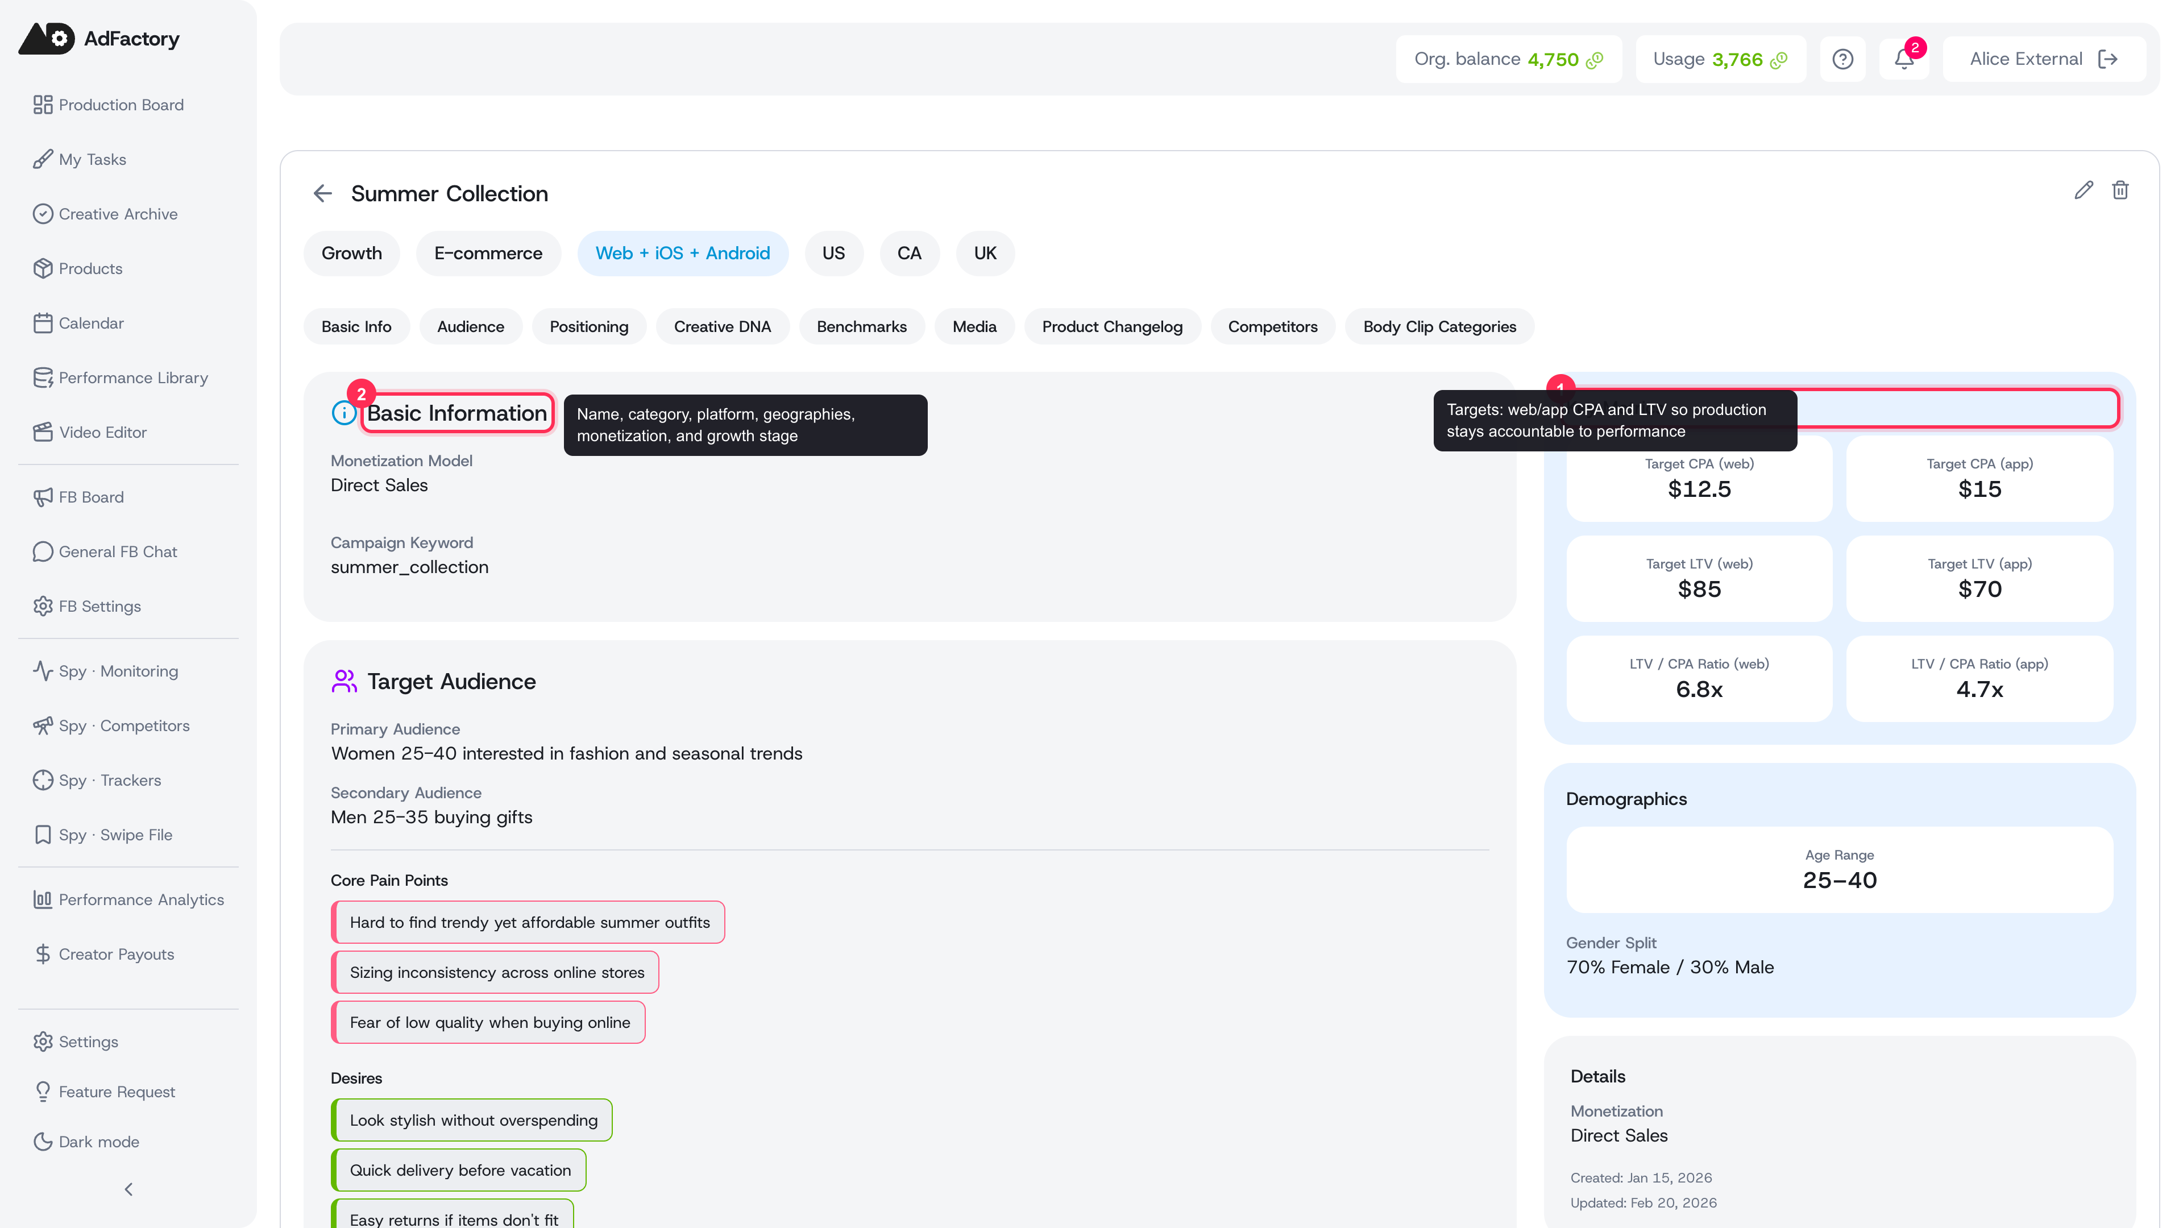Open General FB Chat
Image resolution: width=2183 pixels, height=1228 pixels.
coord(105,551)
